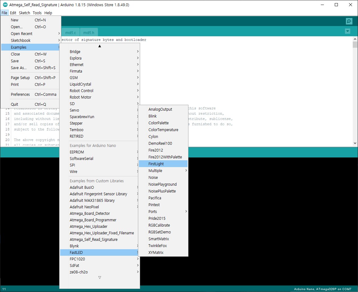Choose Close from File menu
The image size is (358, 292).
point(31,54)
